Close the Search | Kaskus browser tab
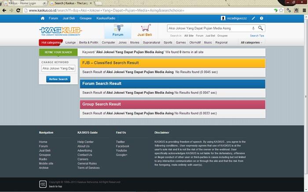The image size is (308, 192). coord(91,3)
